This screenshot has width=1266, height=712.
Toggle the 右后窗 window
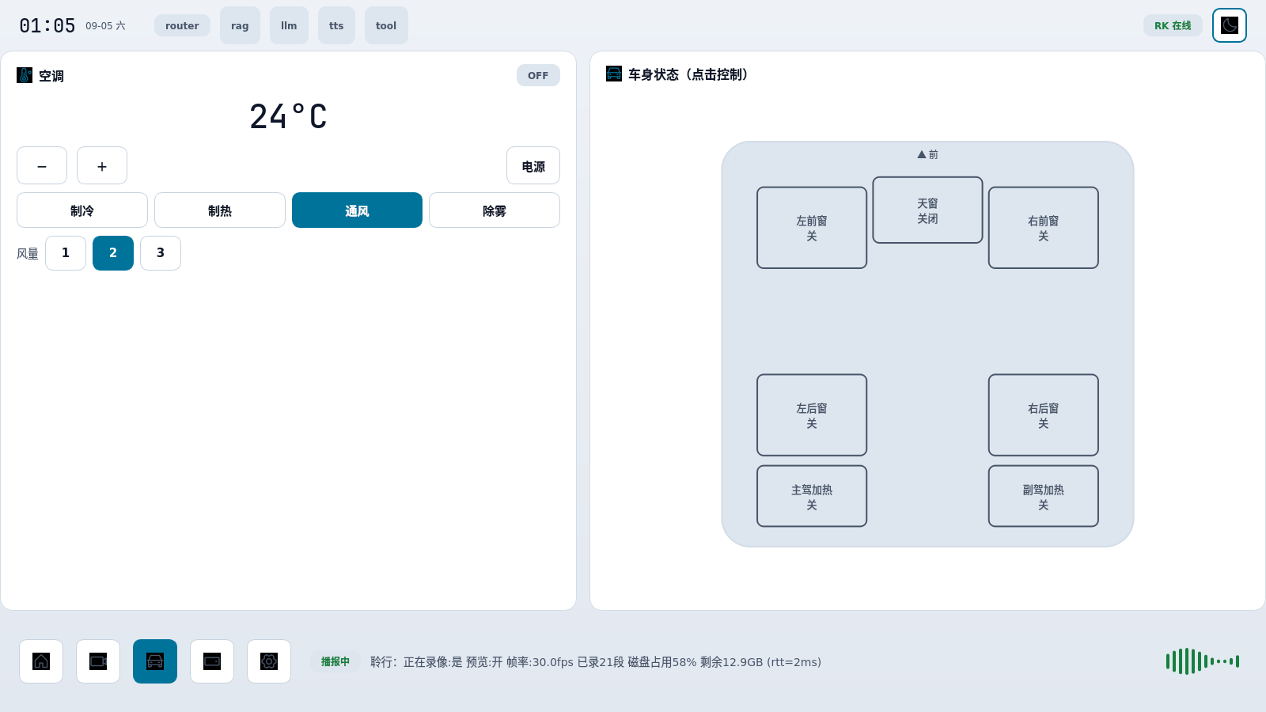tap(1044, 415)
